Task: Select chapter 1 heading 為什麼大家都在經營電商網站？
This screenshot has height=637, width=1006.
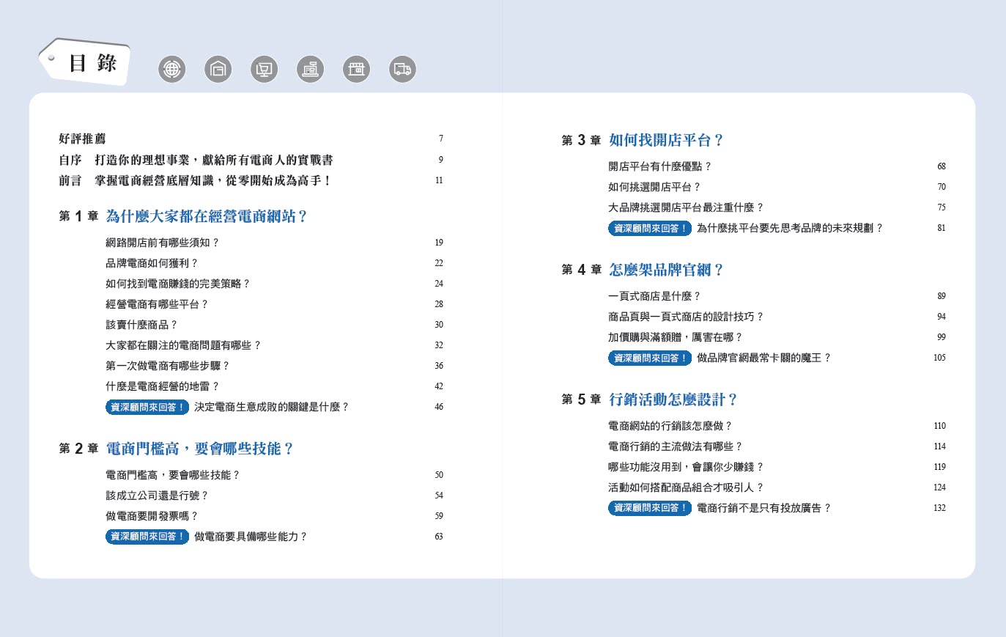Action: (207, 216)
